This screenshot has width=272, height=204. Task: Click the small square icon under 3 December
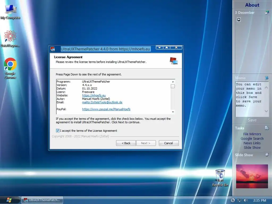tap(239, 20)
